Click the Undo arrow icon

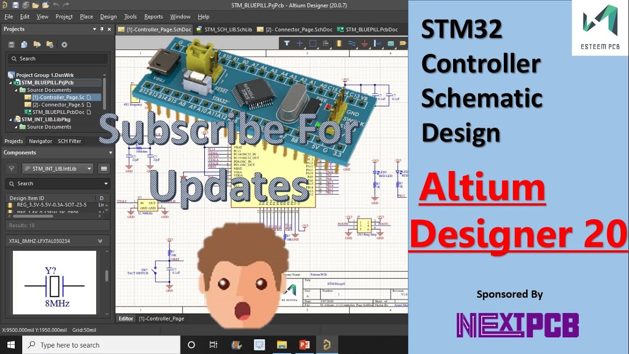(x=56, y=5)
